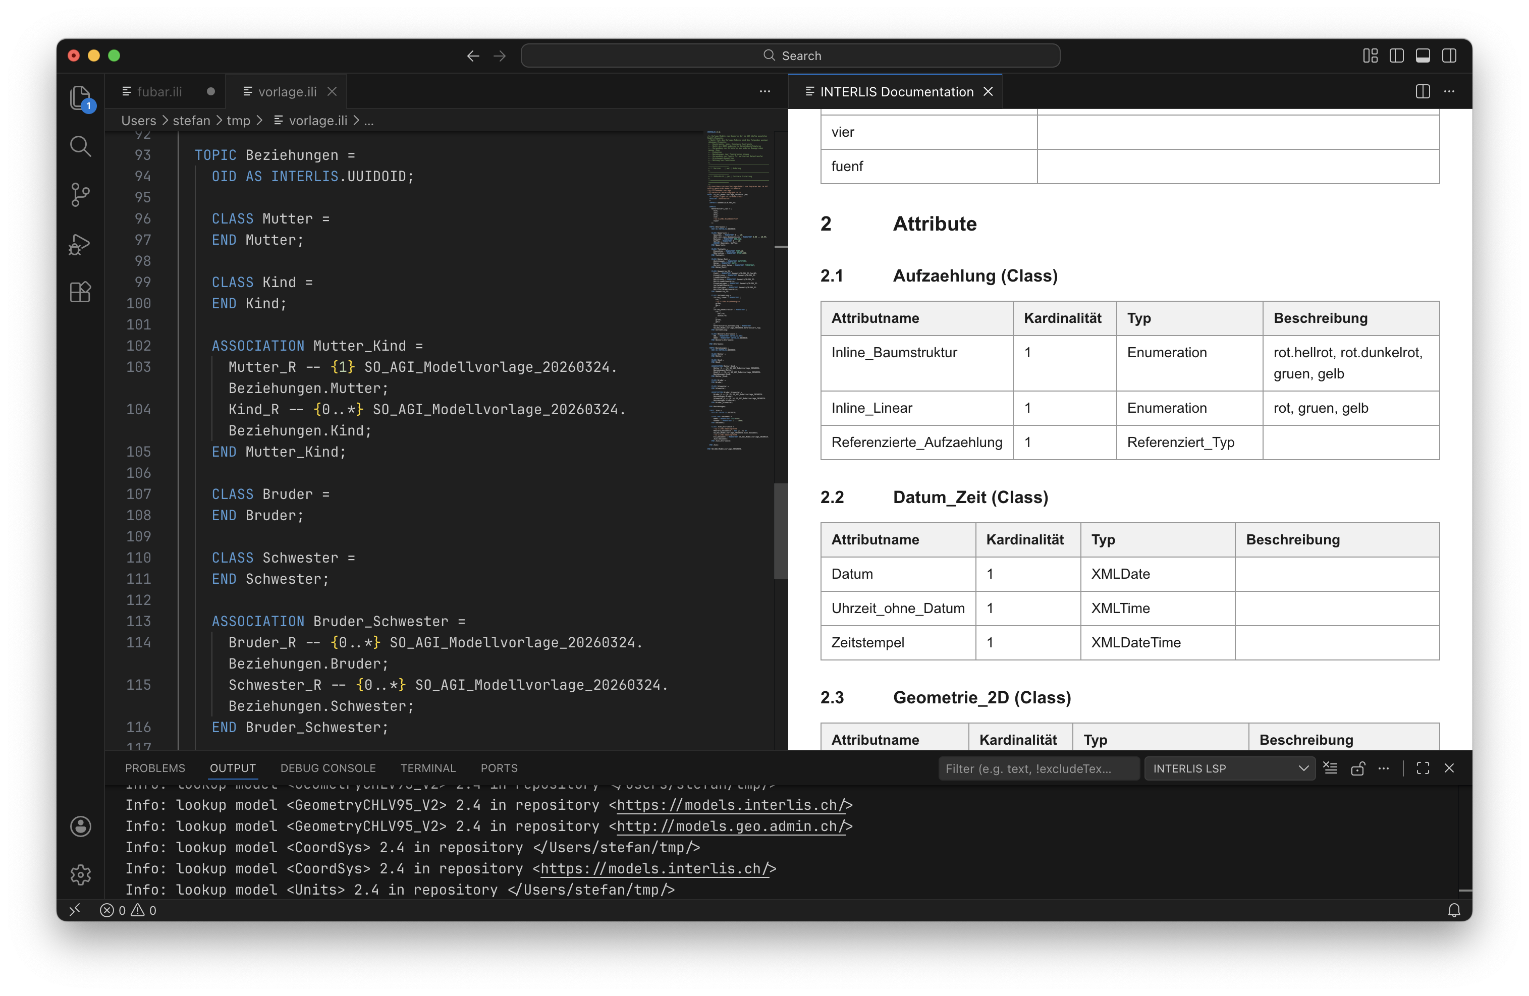Image resolution: width=1529 pixels, height=996 pixels.
Task: Click the 'Inline_Baumstruktur' table cell
Action: (917, 363)
